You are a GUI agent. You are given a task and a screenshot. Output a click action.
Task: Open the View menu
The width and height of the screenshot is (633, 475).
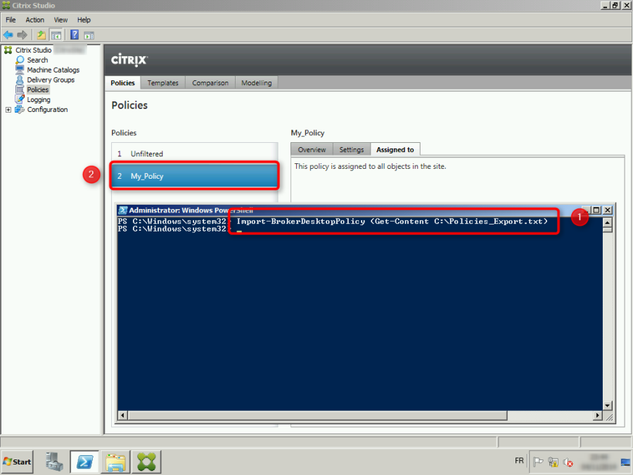pyautogui.click(x=61, y=20)
